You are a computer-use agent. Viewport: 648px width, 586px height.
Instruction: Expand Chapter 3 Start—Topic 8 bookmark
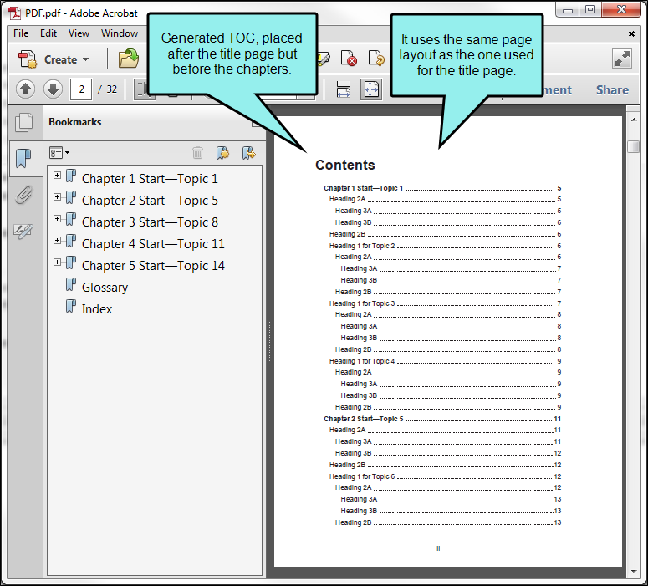tap(58, 219)
